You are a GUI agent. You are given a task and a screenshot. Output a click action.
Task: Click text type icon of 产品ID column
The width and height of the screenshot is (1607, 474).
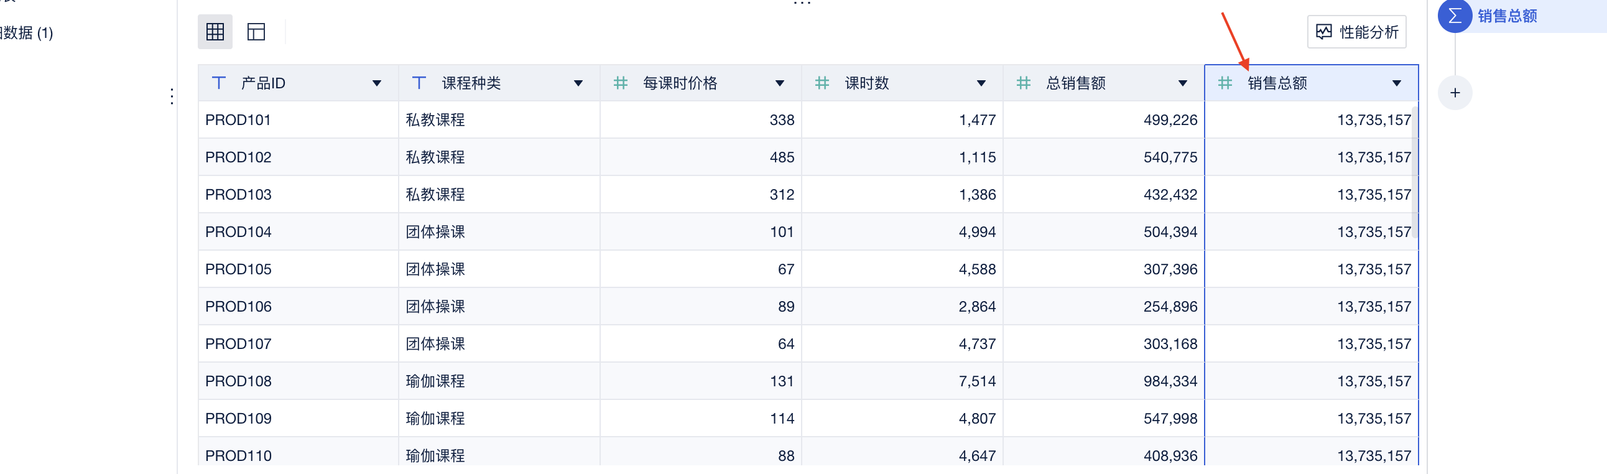click(x=218, y=83)
